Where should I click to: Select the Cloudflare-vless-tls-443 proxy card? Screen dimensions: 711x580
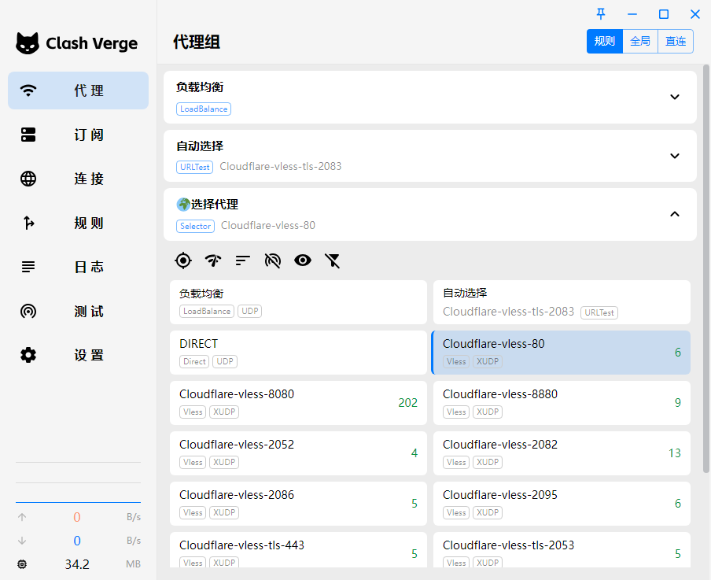[x=298, y=549]
